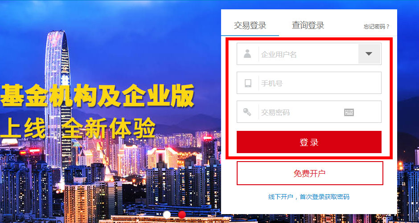This screenshot has width=419, height=223.
Task: Select the white carousel dot
Action: tap(167, 215)
